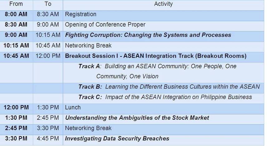Viewport: 267px width, 146px height.
Task: Click the "To" column header
Action: 48,4
